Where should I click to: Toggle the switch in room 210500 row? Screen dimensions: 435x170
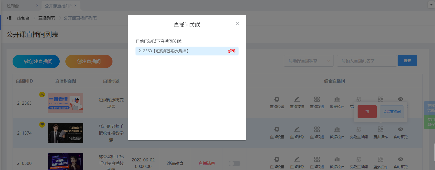(234, 163)
